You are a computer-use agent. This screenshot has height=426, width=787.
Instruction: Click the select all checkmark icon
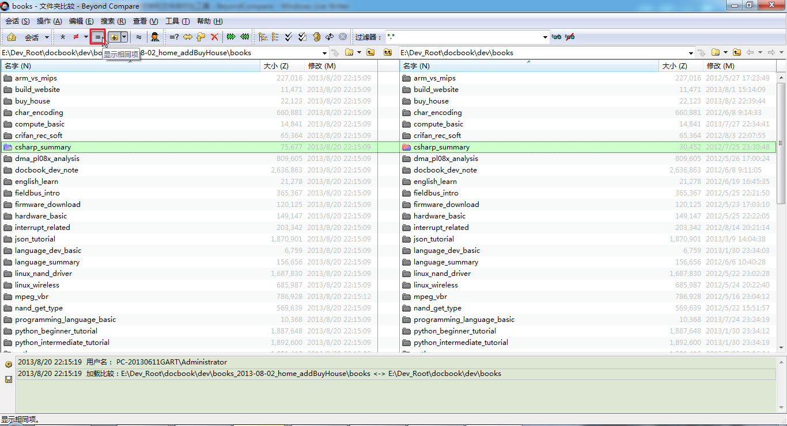(x=289, y=37)
